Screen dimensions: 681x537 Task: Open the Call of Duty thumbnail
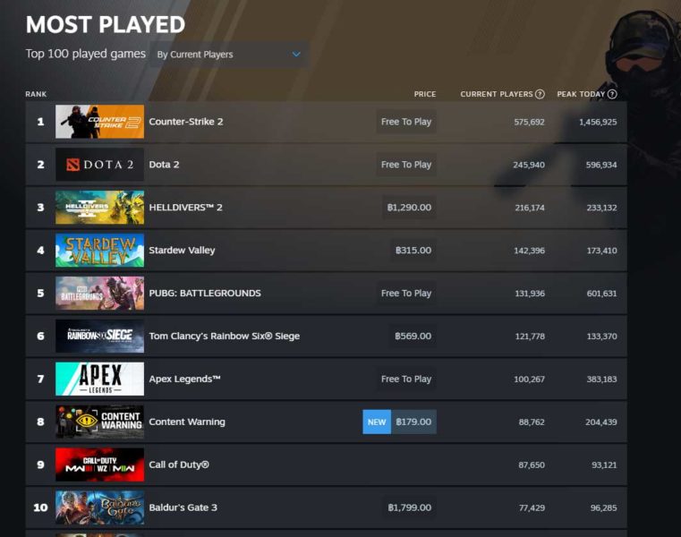click(x=99, y=465)
